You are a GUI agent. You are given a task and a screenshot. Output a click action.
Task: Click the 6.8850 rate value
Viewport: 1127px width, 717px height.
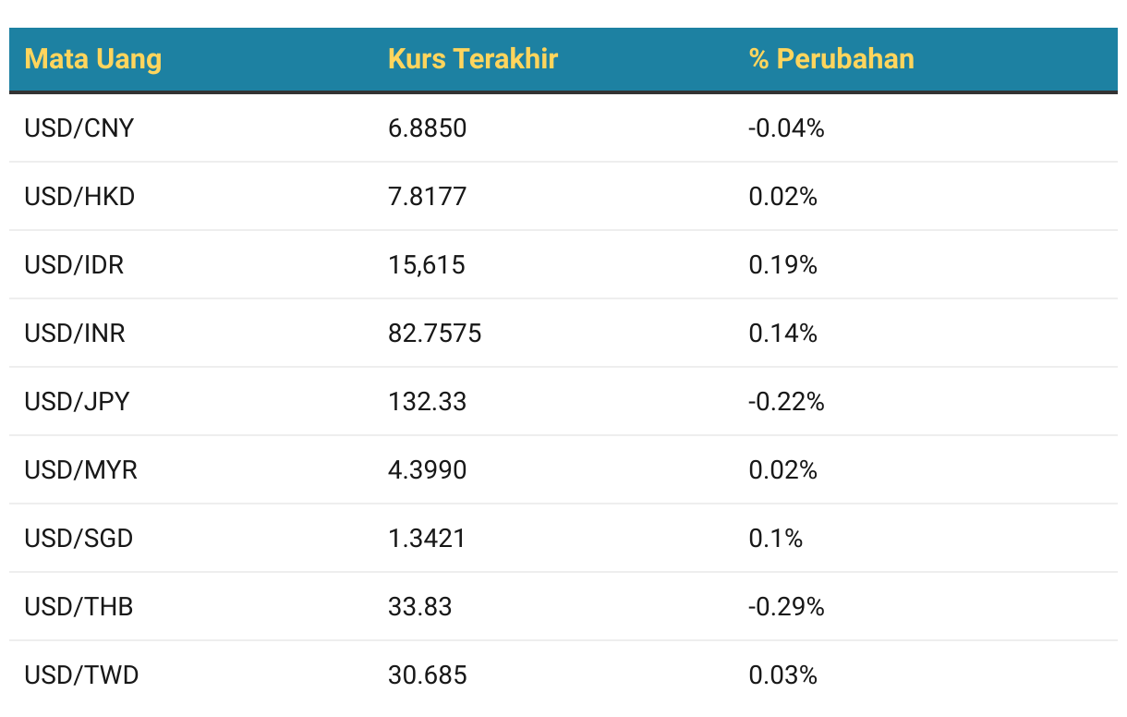[x=428, y=128]
